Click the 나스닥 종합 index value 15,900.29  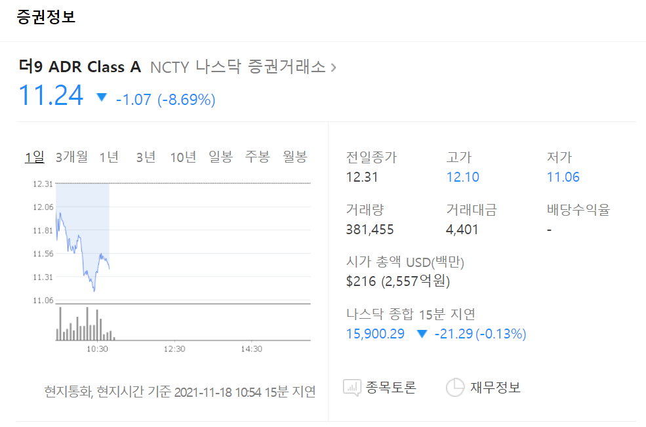pyautogui.click(x=375, y=333)
